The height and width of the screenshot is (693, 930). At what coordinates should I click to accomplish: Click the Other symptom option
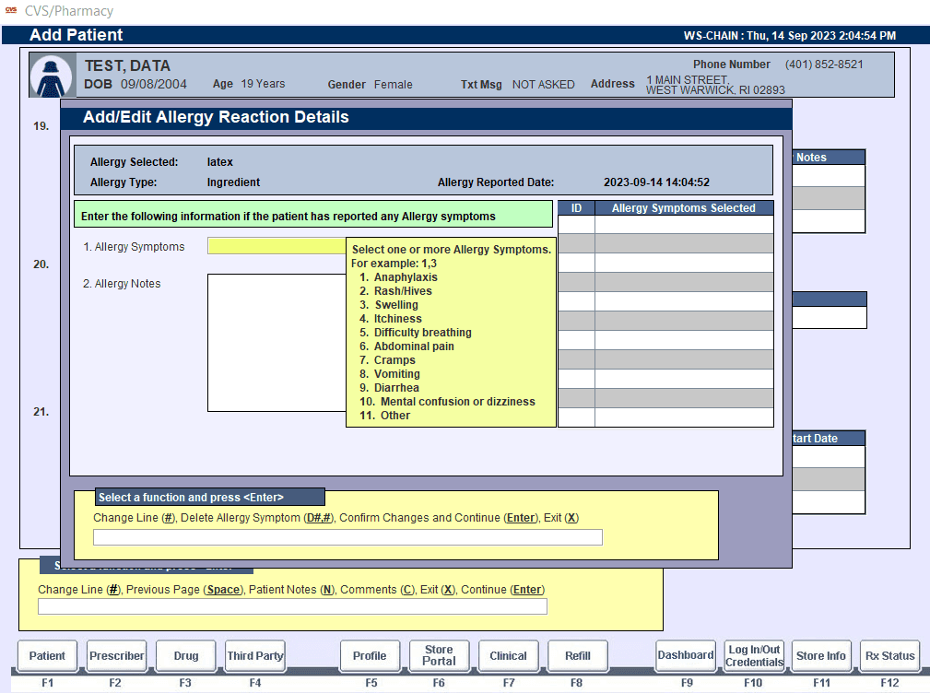[385, 416]
